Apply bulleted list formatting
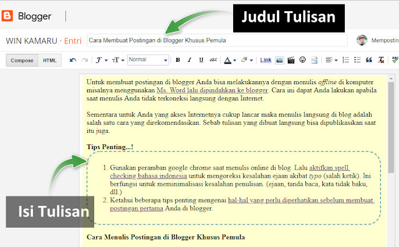This screenshot has width=399, height=247. click(357, 60)
